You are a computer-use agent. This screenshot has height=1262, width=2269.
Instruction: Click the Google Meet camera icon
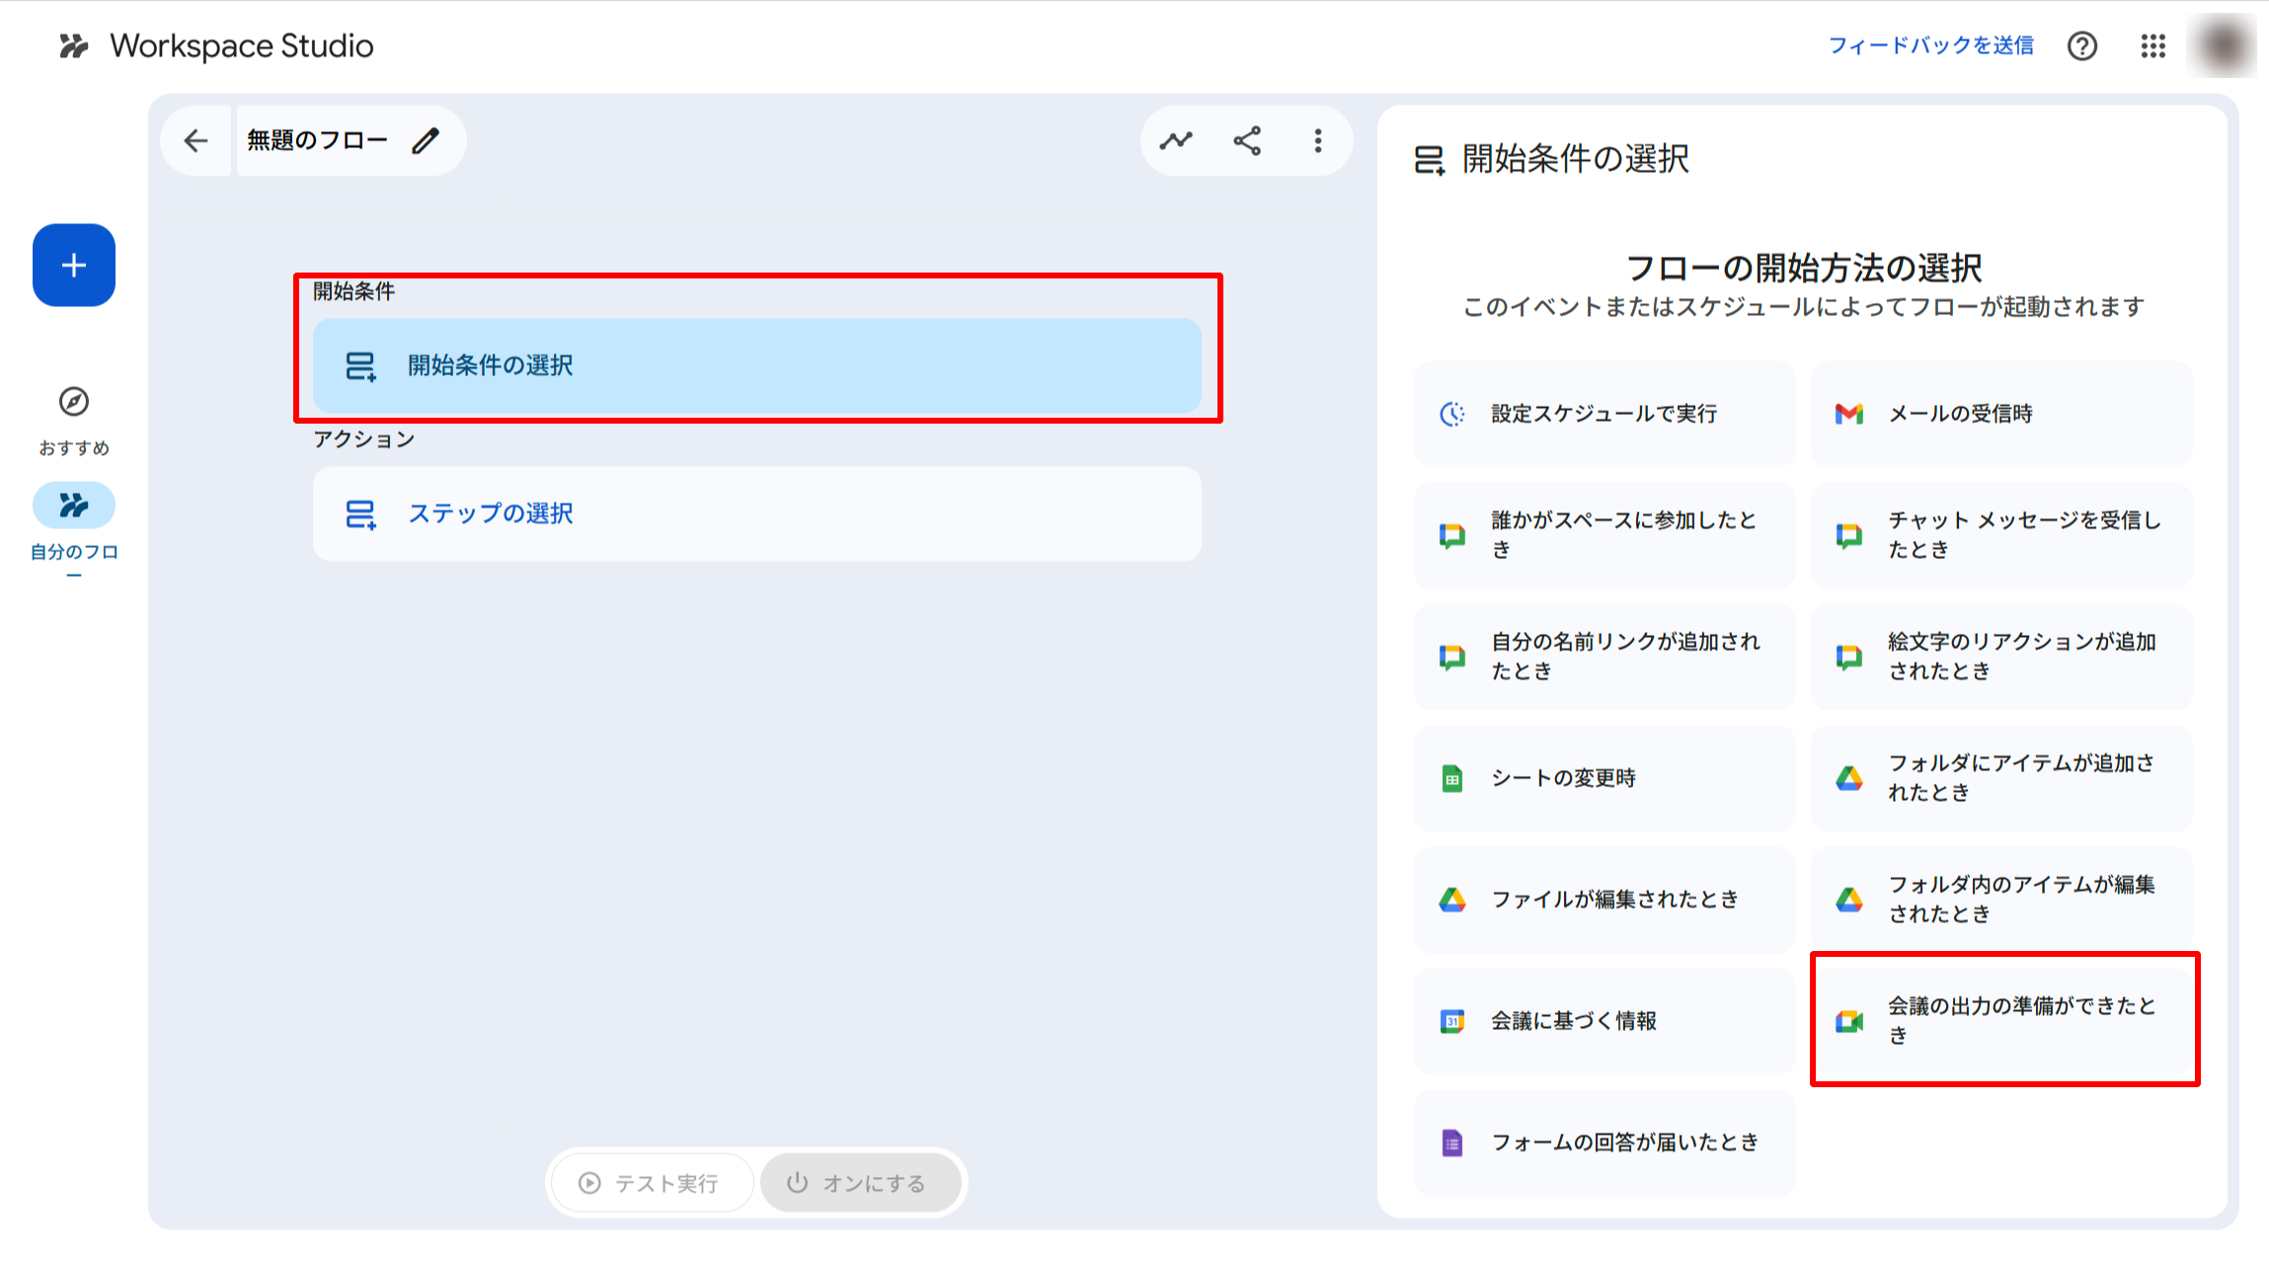pyautogui.click(x=1849, y=1021)
